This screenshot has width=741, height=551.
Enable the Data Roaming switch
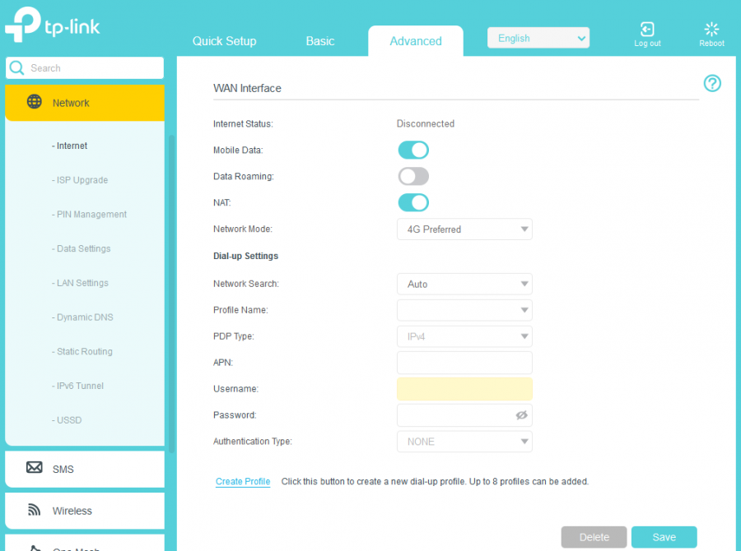pyautogui.click(x=413, y=176)
